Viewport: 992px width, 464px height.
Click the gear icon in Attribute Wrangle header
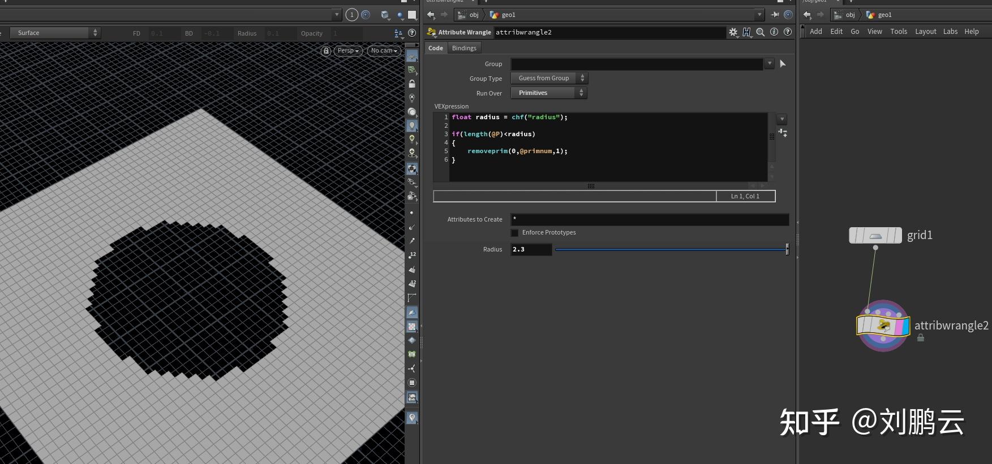coord(733,32)
